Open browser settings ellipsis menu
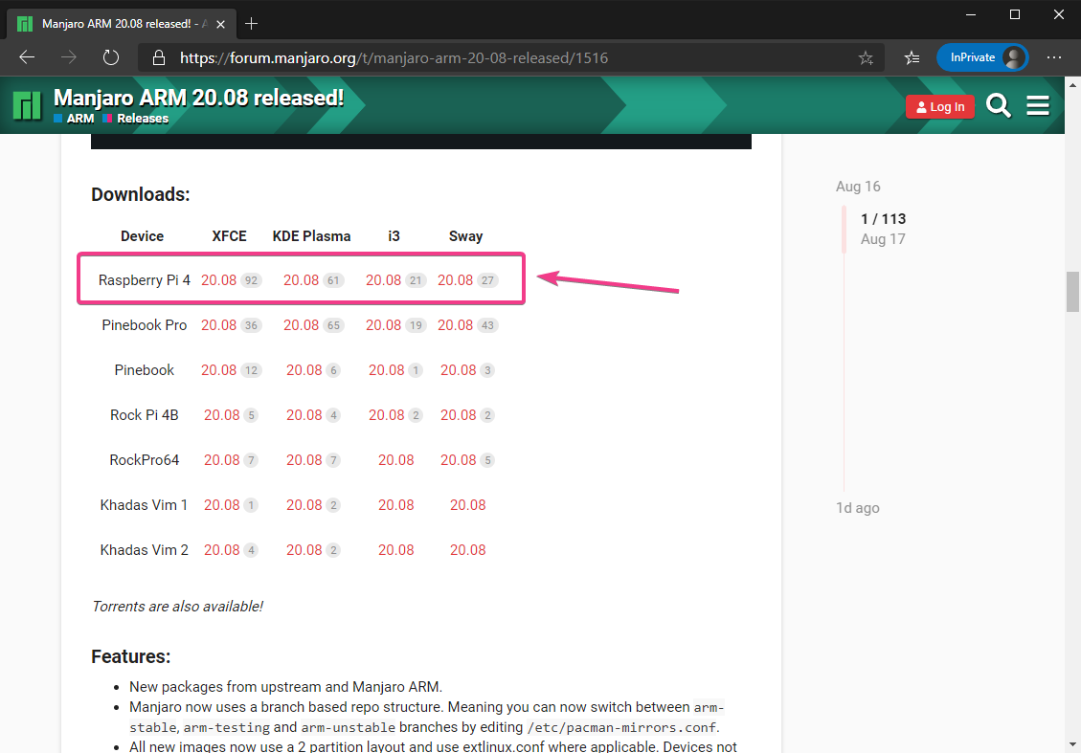 pyautogui.click(x=1053, y=57)
